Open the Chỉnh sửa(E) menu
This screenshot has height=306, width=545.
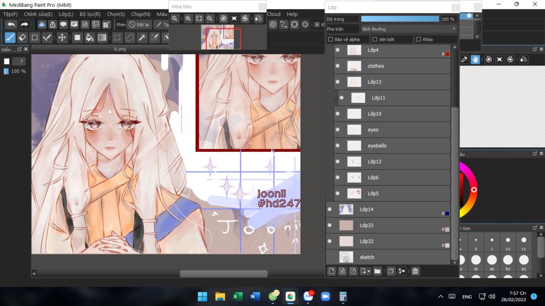point(38,14)
